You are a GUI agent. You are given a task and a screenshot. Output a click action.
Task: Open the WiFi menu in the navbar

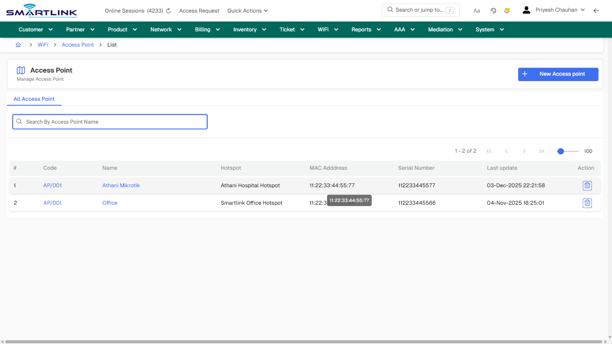click(x=328, y=29)
